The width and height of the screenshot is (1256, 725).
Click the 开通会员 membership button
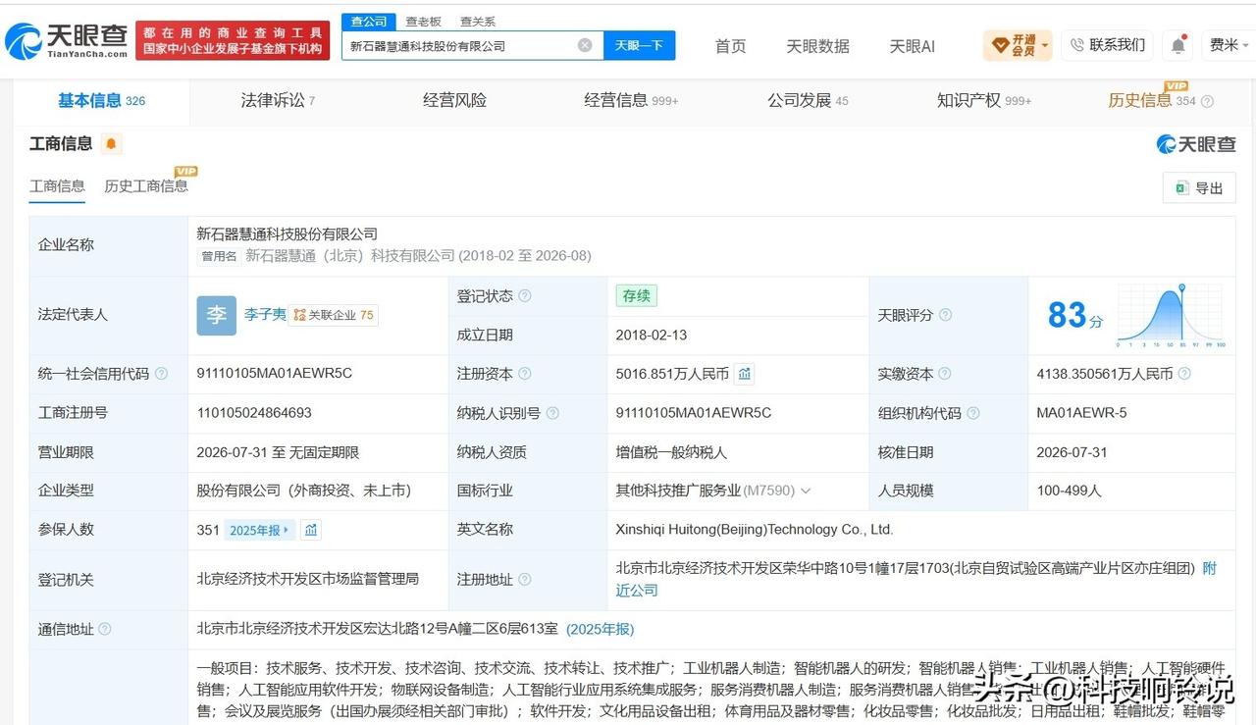1018,45
